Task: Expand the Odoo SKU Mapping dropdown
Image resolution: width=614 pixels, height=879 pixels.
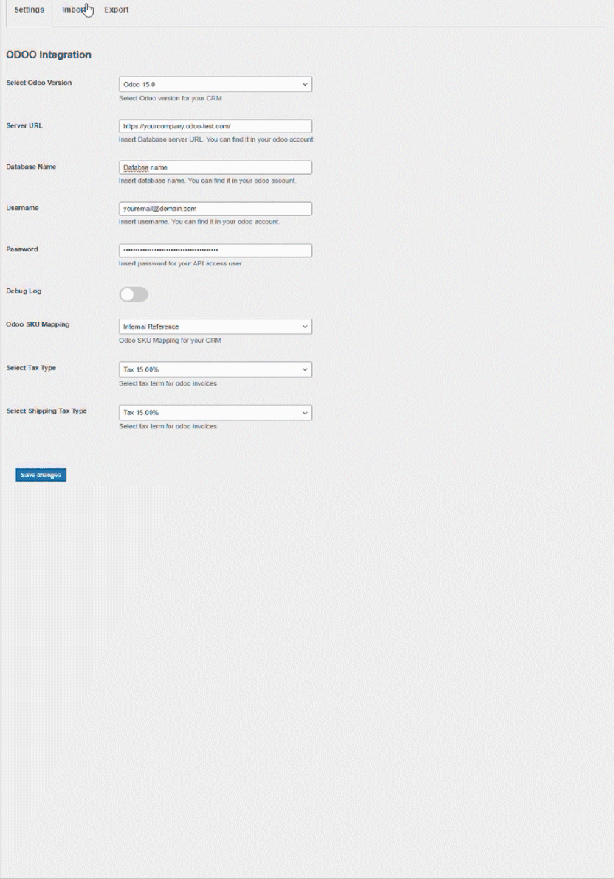Action: tap(215, 326)
